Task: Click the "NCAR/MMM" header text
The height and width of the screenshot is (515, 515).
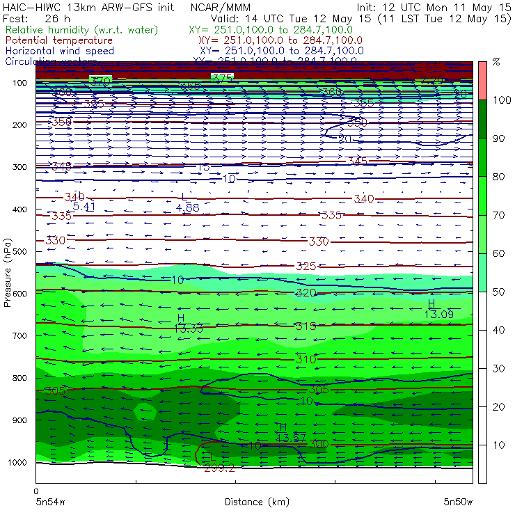Action: pos(221,8)
